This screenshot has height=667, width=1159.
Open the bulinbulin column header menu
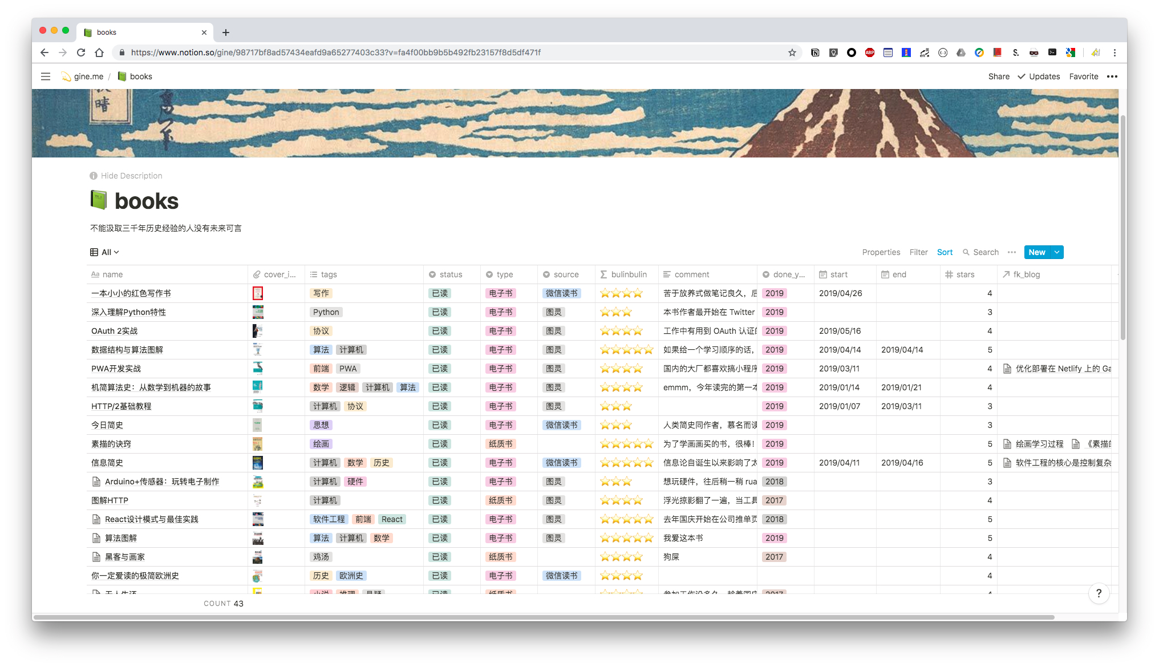(x=626, y=274)
